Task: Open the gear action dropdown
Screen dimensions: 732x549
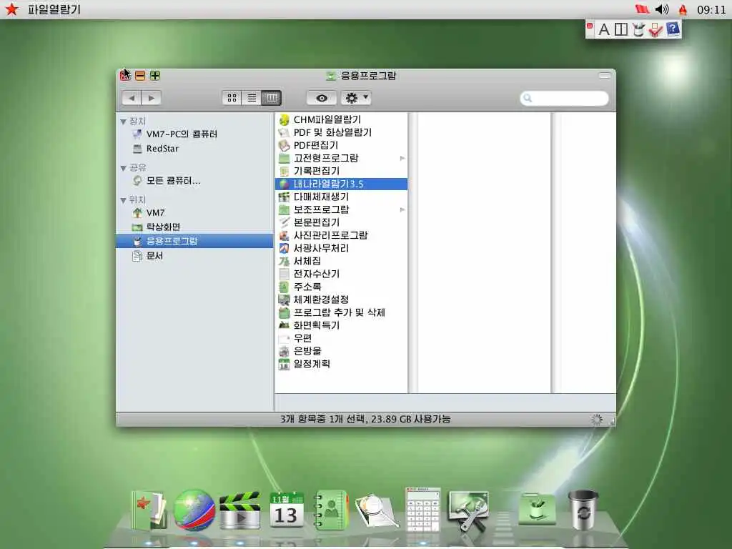Action: 356,98
